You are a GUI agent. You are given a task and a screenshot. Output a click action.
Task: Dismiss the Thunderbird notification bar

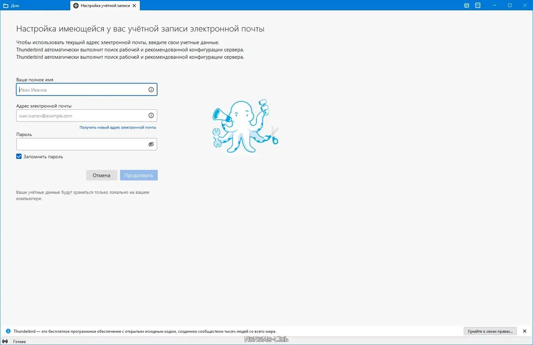[524, 331]
